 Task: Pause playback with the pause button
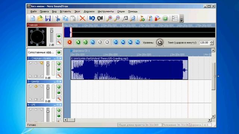[x=100, y=42]
